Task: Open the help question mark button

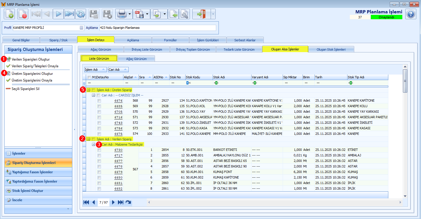Action: (x=411, y=14)
